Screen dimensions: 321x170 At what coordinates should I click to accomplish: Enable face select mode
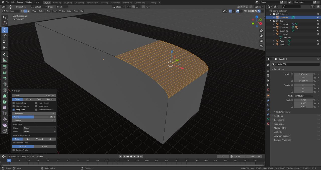(28, 11)
